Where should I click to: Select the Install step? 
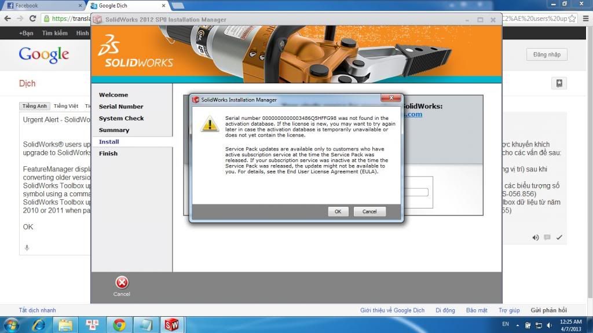(x=109, y=141)
